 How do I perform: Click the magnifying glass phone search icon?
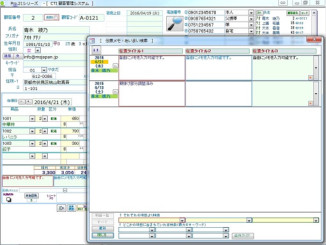[174, 24]
